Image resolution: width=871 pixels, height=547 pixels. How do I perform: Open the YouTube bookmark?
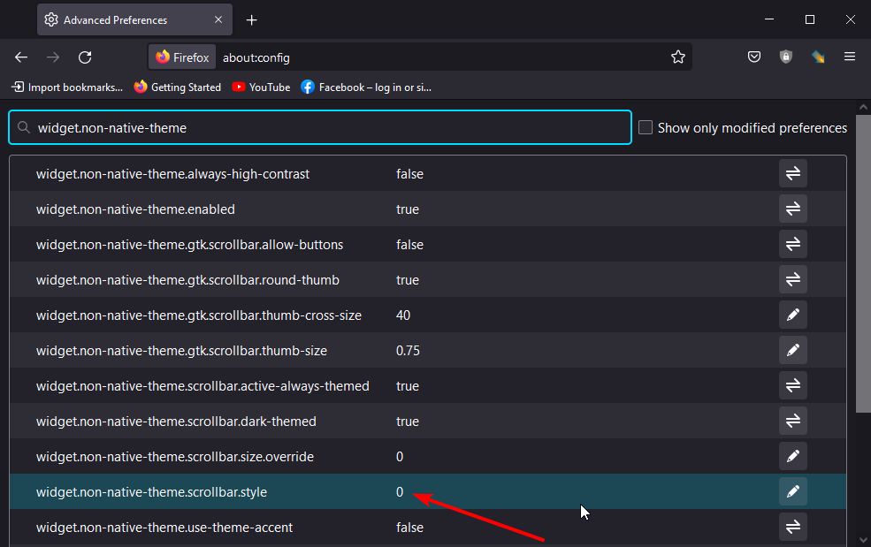(261, 87)
